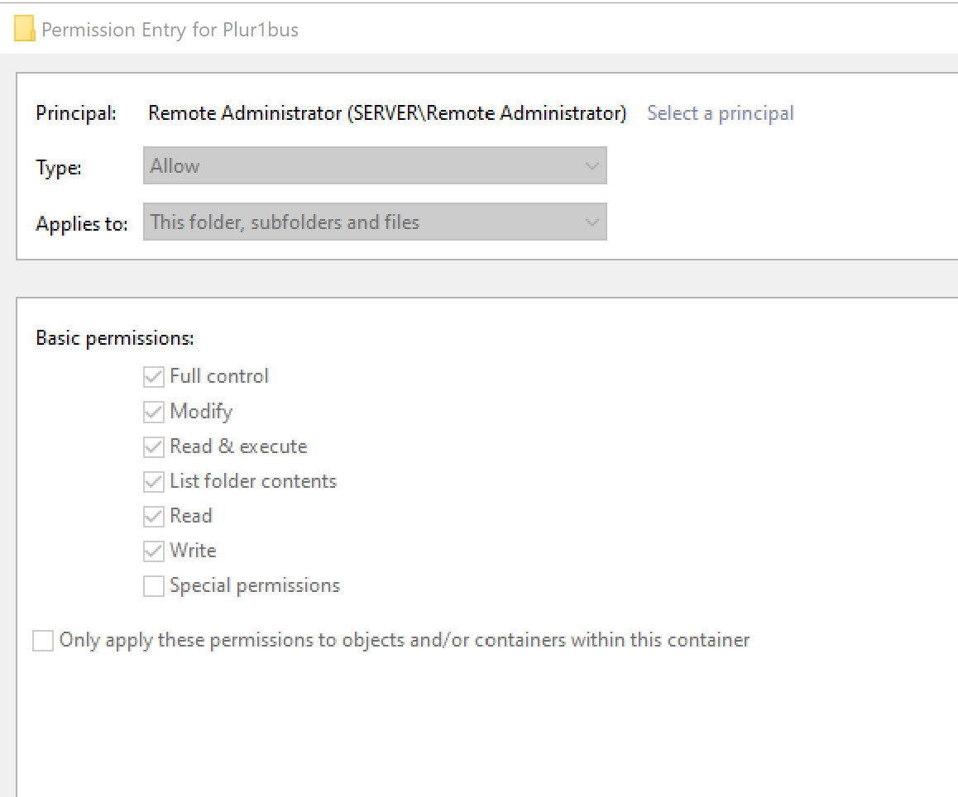This screenshot has width=958, height=797.
Task: Check Only apply these permissions to objects
Action: pos(43,641)
